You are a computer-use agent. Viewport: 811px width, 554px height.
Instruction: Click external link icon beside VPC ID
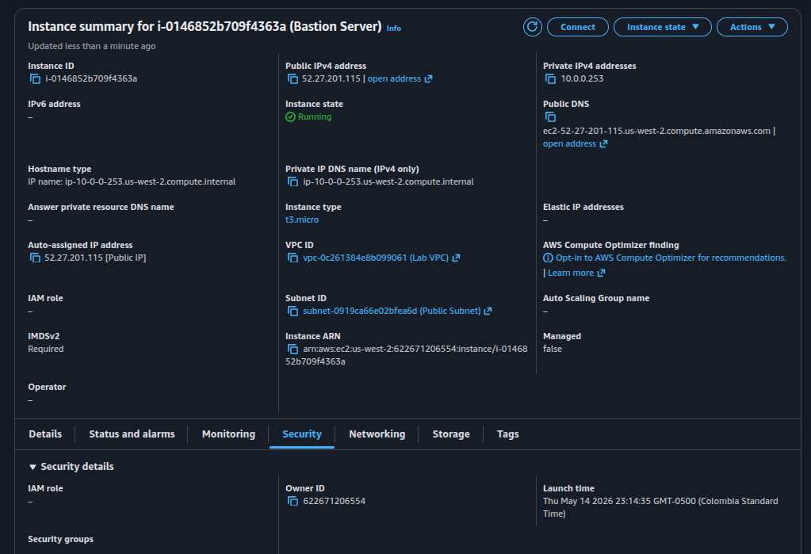(x=456, y=258)
